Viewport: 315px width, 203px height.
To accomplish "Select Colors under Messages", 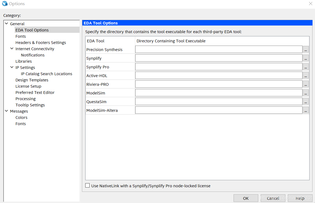I will coord(21,118).
